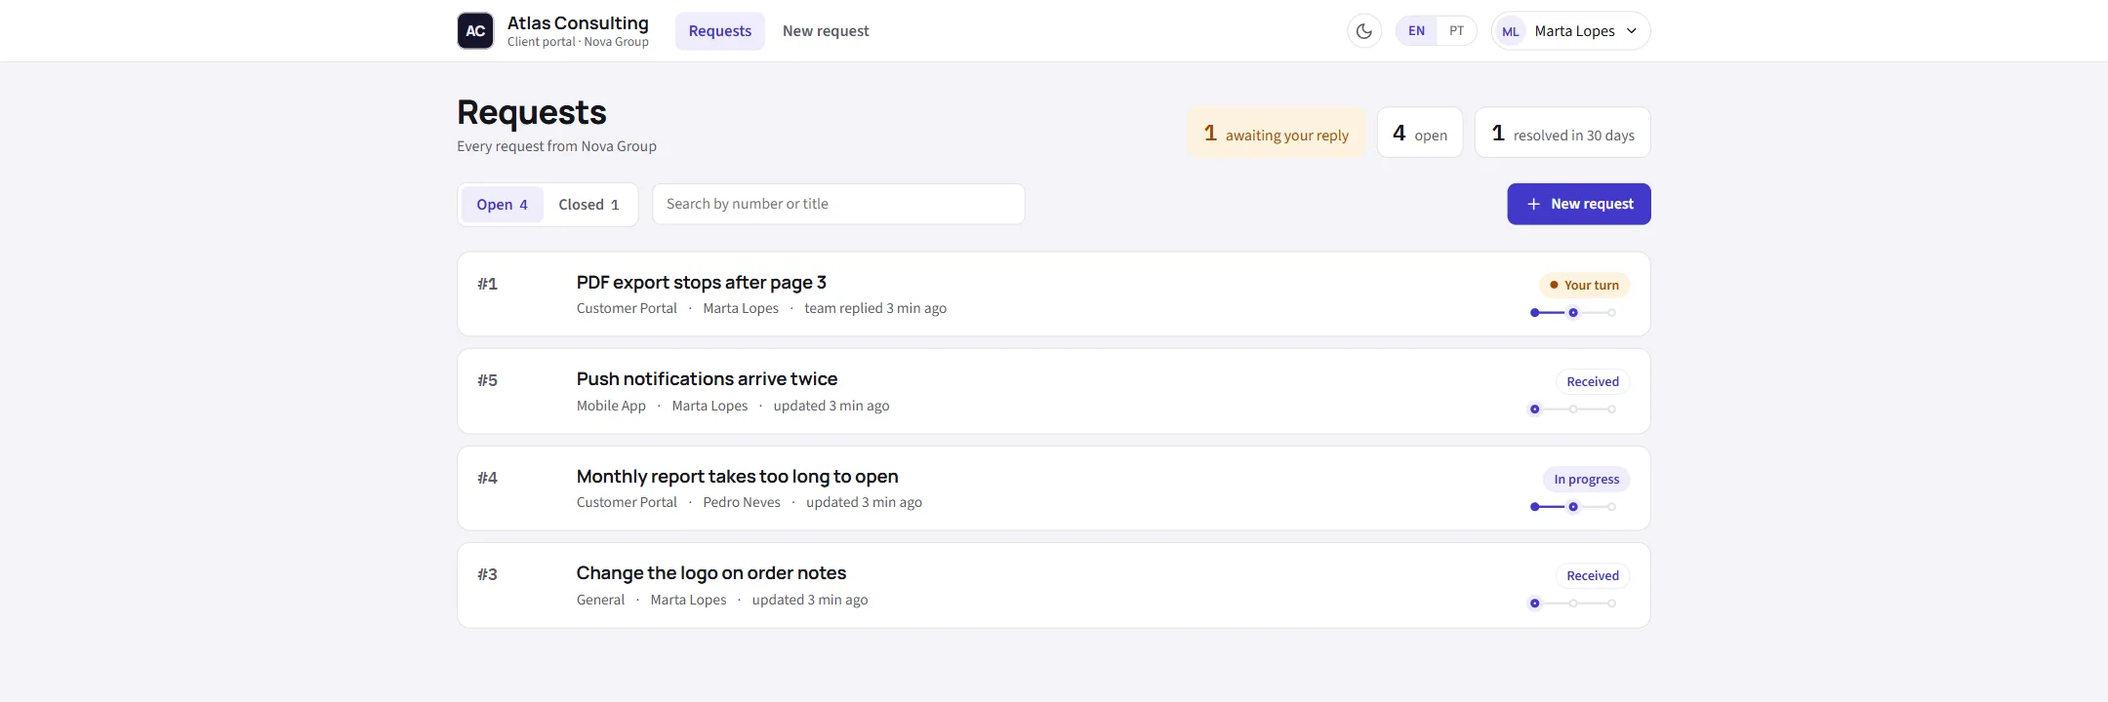This screenshot has width=2108, height=702.
Task: Switch language to PT
Action: pyautogui.click(x=1456, y=31)
